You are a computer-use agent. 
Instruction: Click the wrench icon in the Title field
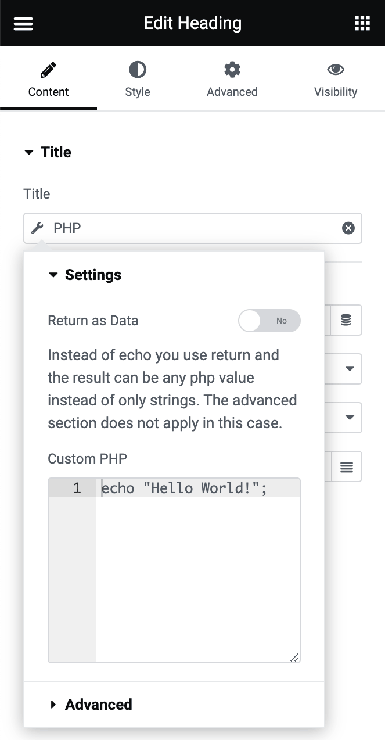tap(37, 228)
